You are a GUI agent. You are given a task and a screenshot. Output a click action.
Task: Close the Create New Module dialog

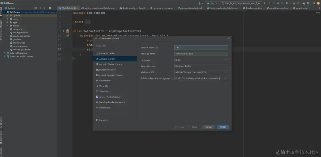(x=229, y=38)
